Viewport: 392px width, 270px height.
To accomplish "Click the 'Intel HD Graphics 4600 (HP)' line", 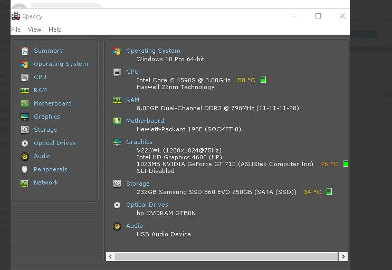I will pos(179,157).
